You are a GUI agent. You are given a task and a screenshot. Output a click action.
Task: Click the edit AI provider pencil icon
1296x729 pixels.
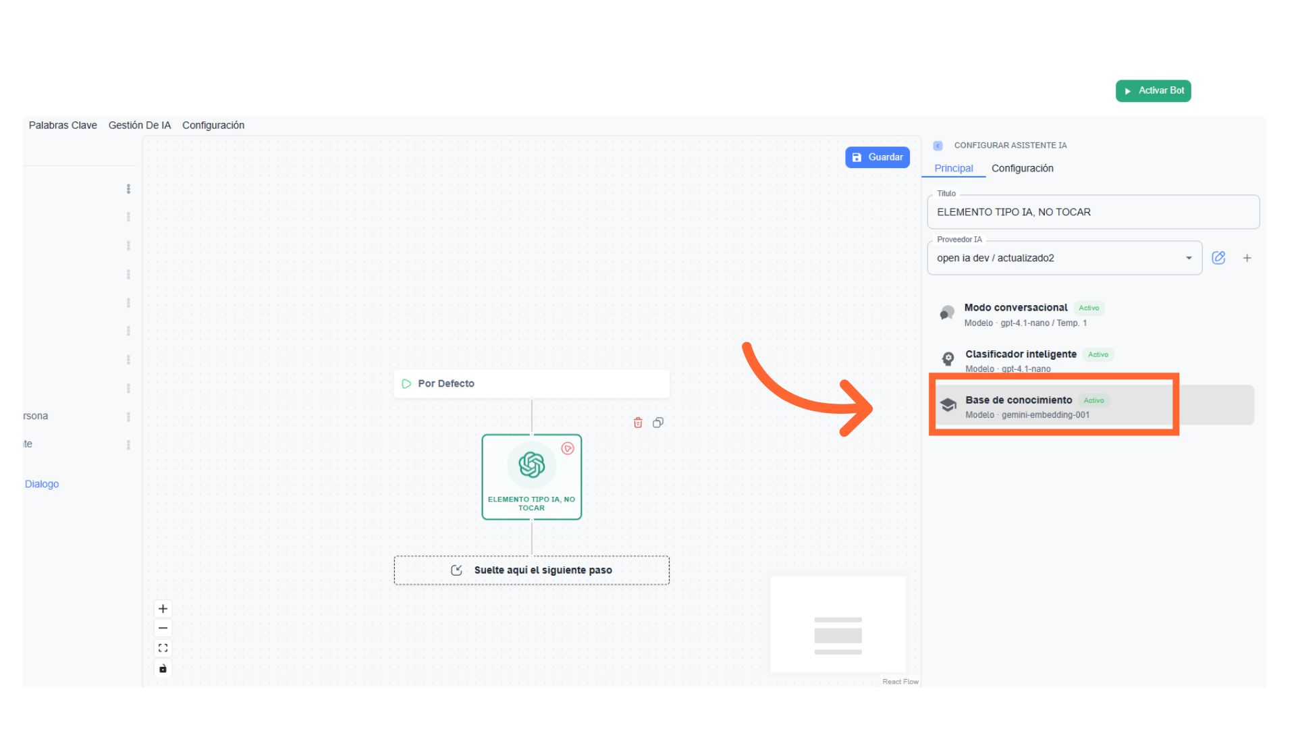[1218, 258]
